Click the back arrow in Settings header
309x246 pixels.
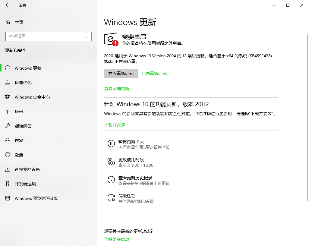8,5
